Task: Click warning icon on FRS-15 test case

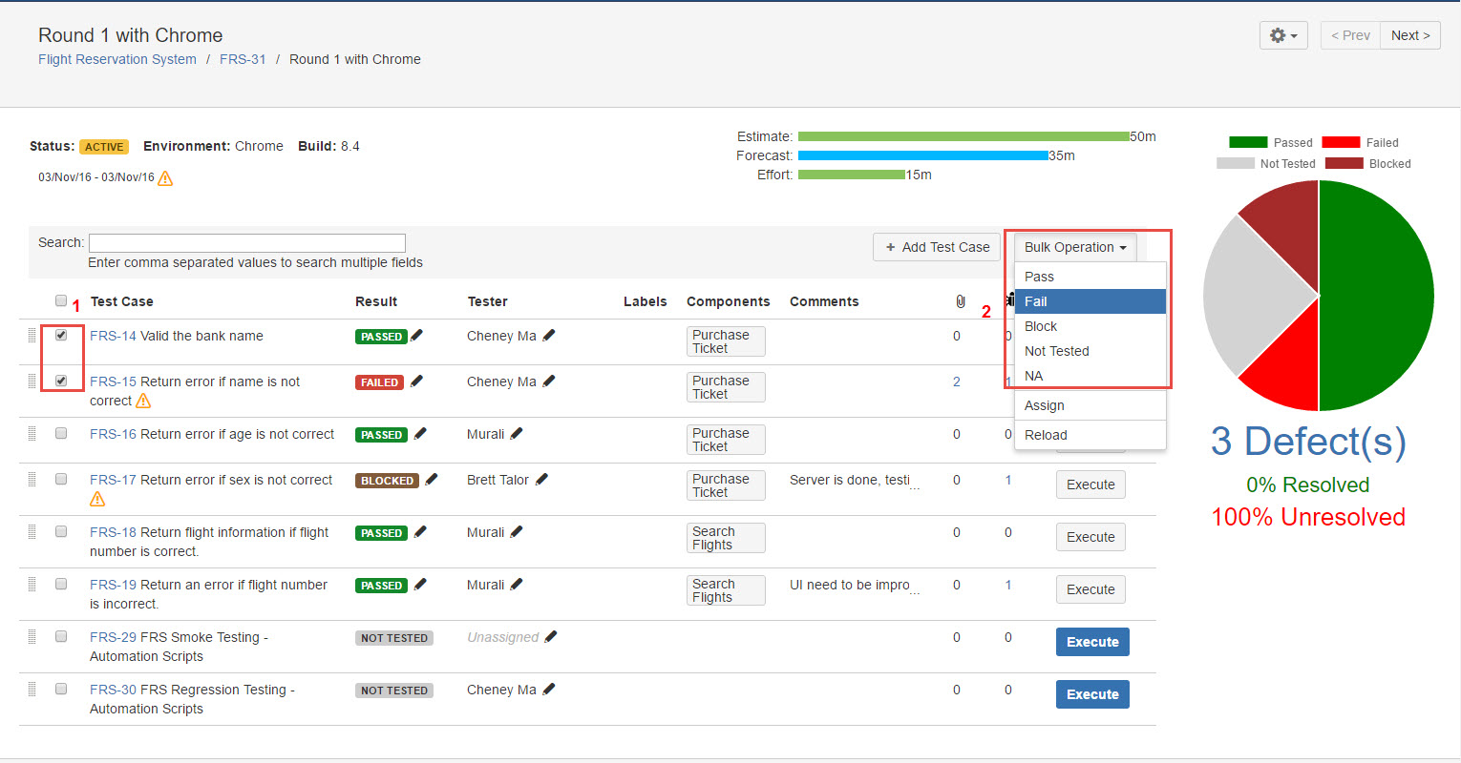Action: [x=143, y=401]
